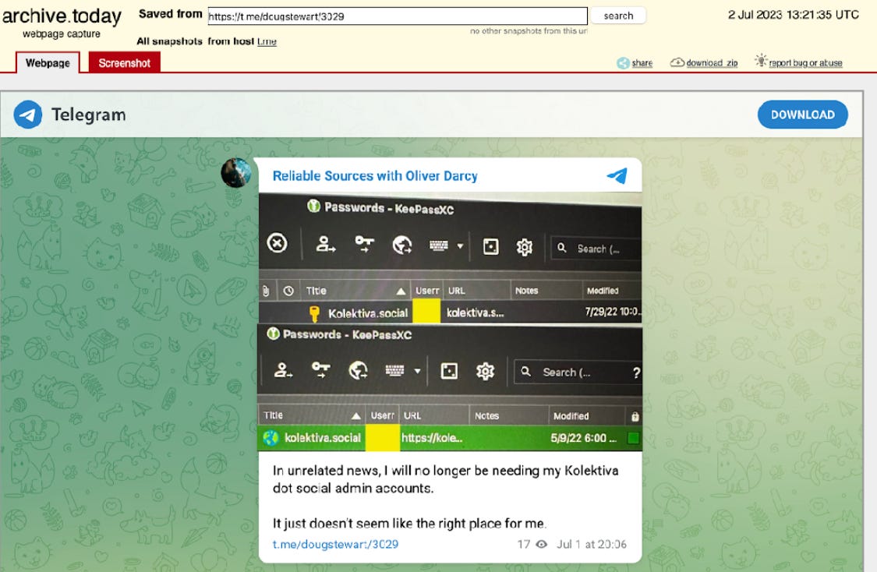Open the t.me/dougstewart/3029 post link
The image size is (877, 572).
pos(335,544)
